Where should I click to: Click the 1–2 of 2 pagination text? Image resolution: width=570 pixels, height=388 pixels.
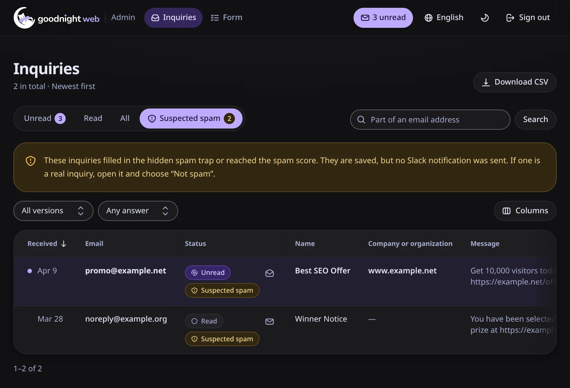[x=28, y=369]
